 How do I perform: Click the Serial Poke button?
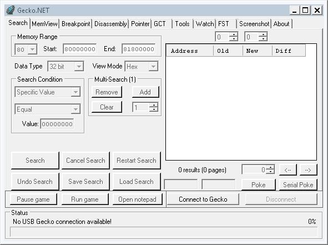click(x=298, y=185)
